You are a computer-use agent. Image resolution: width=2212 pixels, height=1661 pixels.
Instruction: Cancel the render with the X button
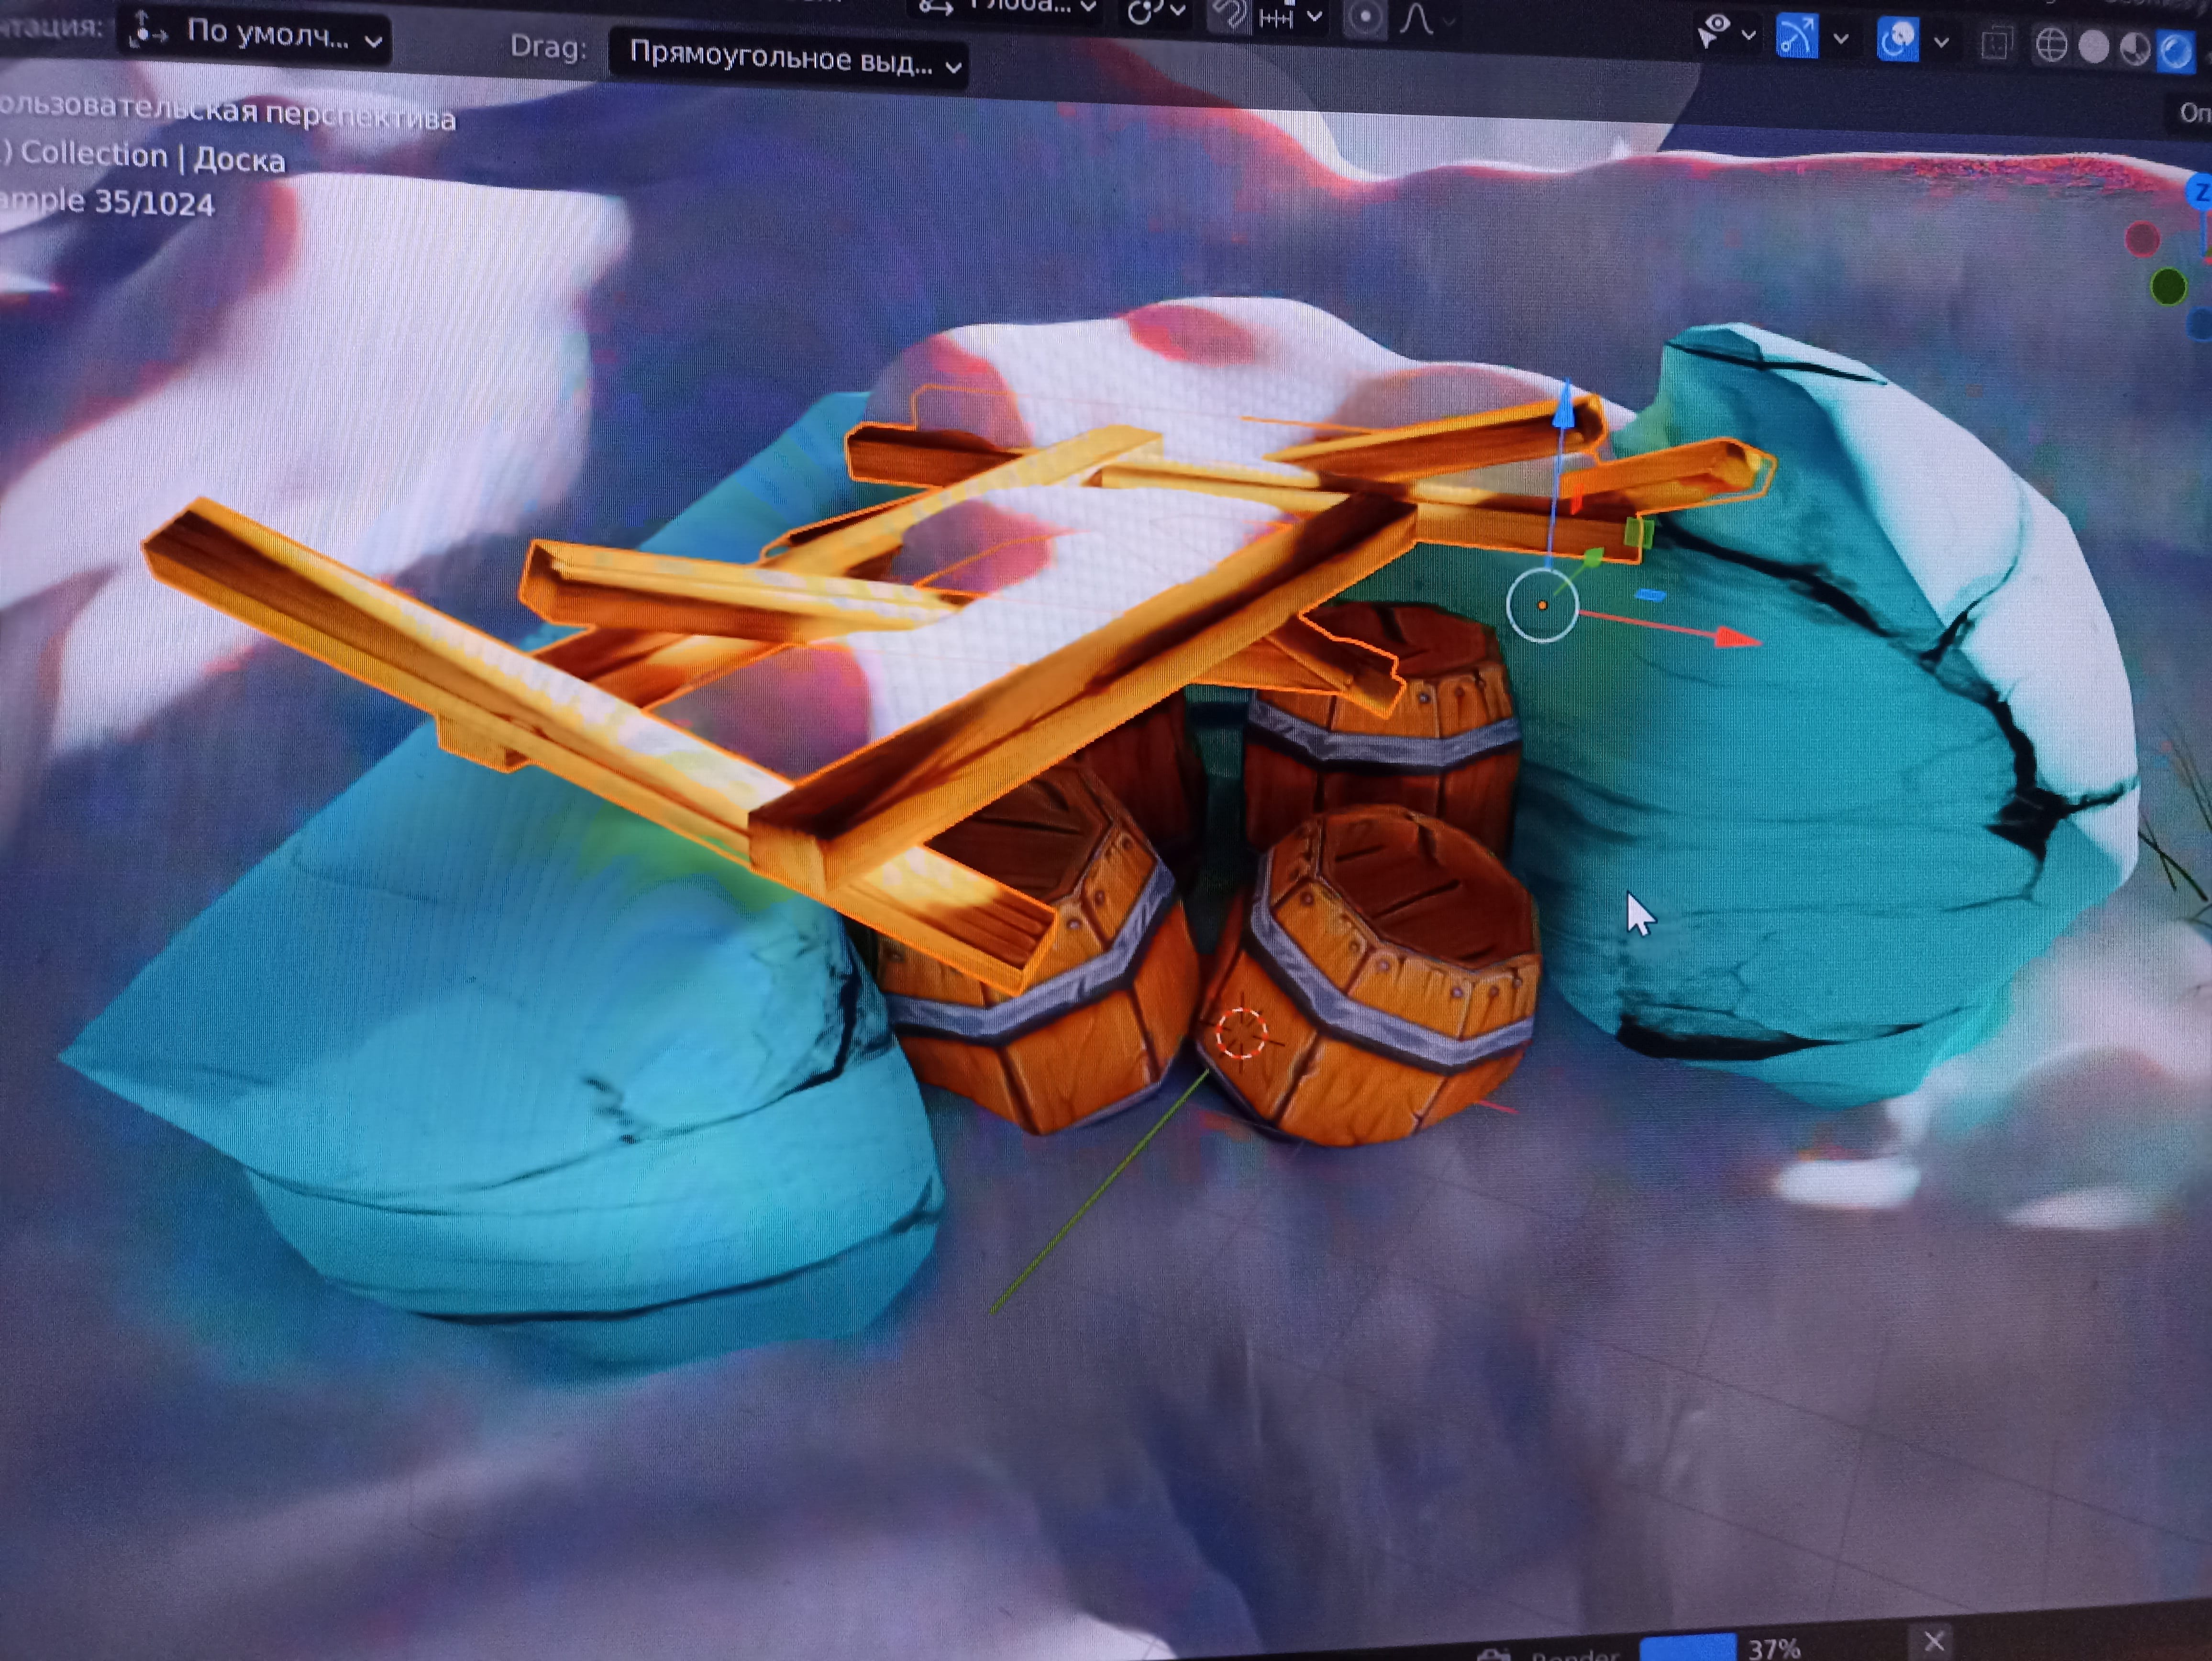(1934, 1641)
